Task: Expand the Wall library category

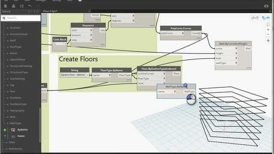Action: [x=8, y=117]
